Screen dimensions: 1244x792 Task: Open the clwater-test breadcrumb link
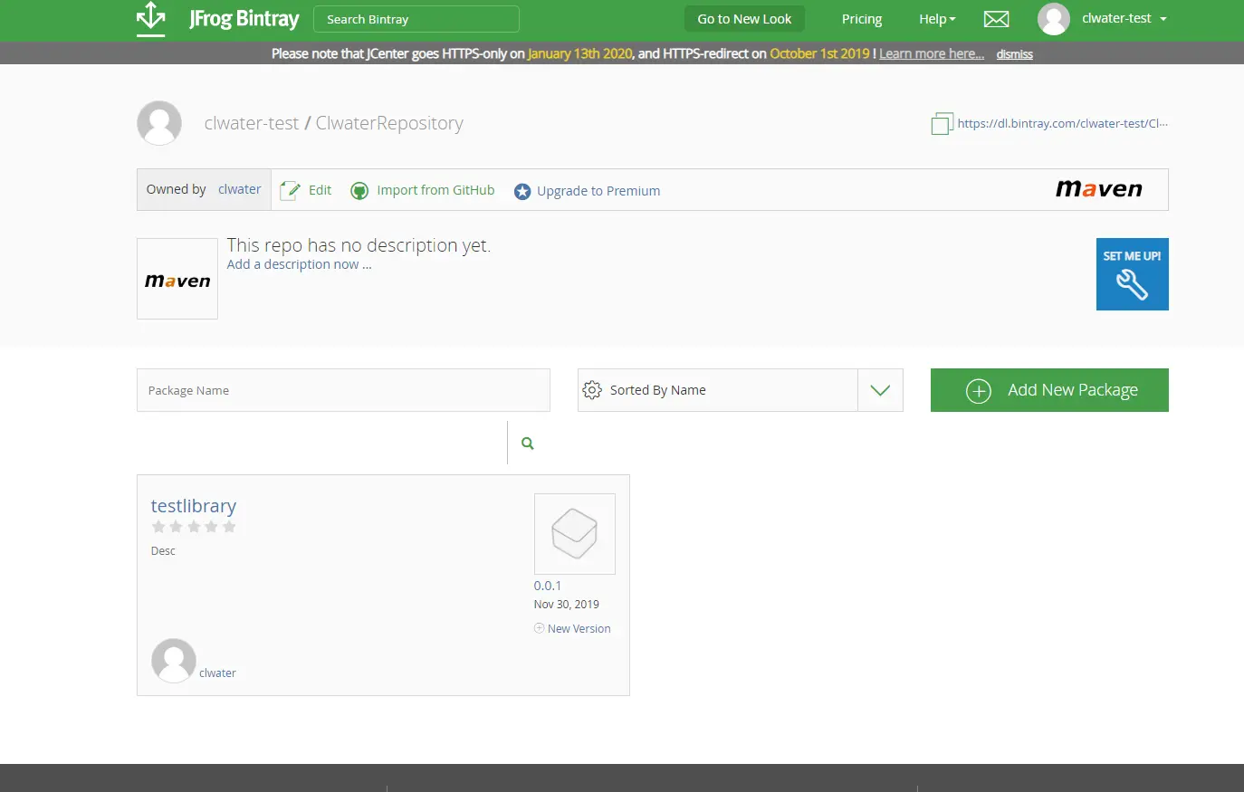coord(252,123)
